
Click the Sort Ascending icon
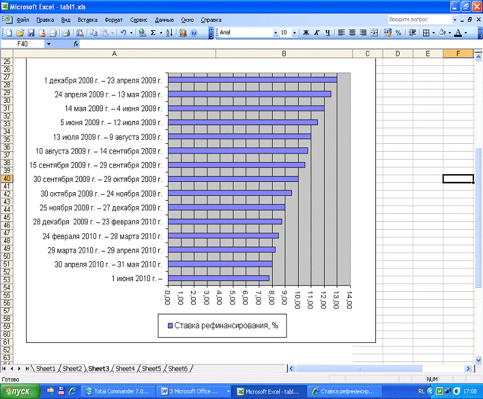169,33
